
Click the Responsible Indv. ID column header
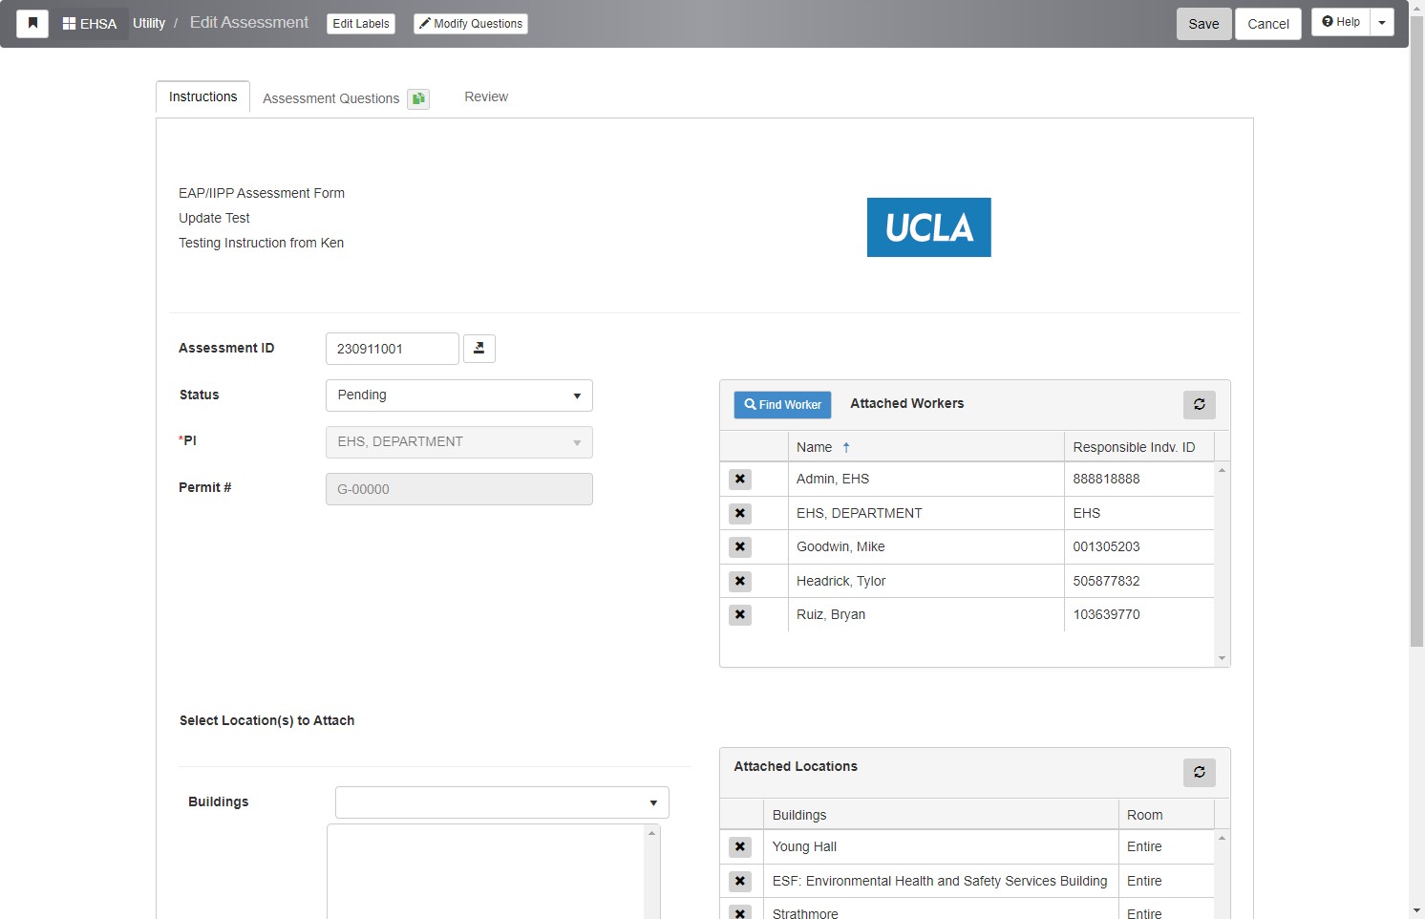click(1138, 447)
